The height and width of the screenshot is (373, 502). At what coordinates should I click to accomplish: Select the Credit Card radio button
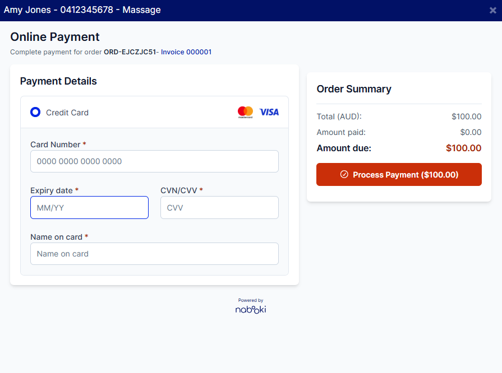(x=35, y=112)
